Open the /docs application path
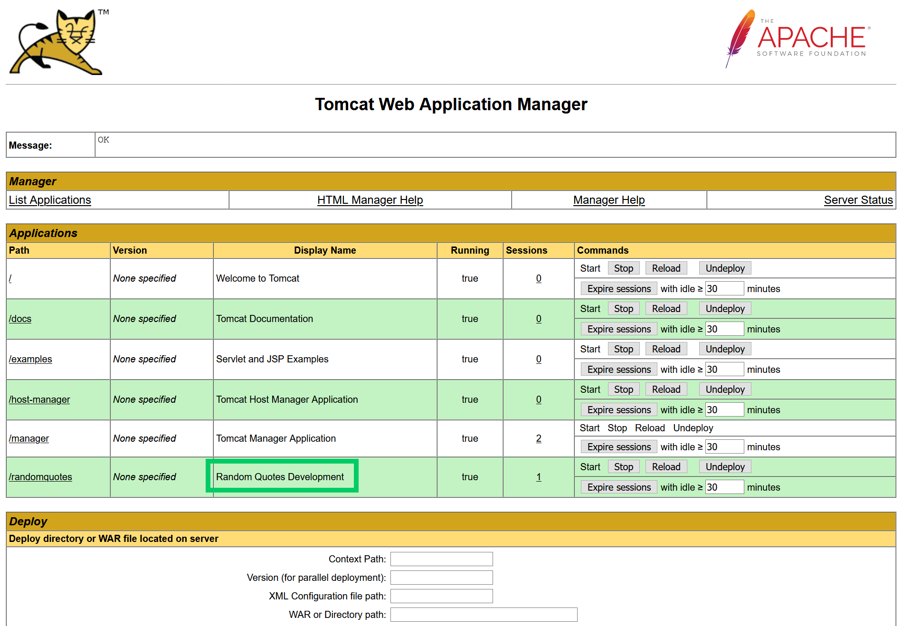 (x=19, y=319)
